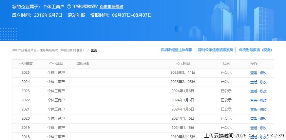The image size is (286, 140).
Task: Click 点击申请修改 link
Action: coord(111,7)
